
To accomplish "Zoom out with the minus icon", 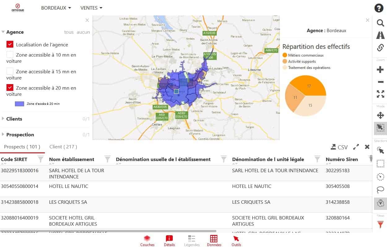I will [380, 82].
